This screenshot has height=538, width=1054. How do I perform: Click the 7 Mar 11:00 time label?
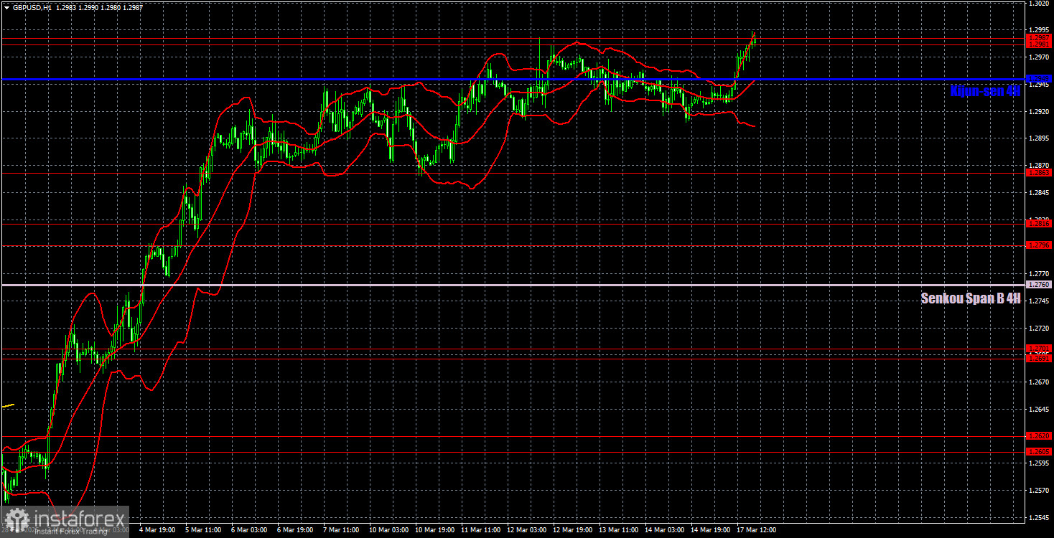[x=340, y=530]
